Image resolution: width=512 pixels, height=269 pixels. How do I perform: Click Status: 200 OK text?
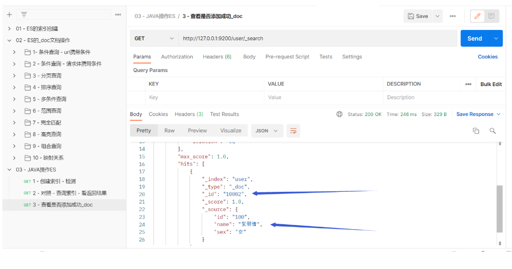(x=364, y=115)
